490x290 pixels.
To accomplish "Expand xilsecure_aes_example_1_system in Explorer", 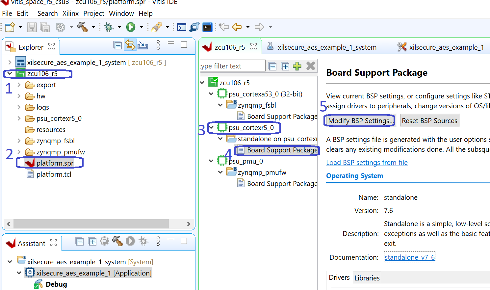I will [x=10, y=62].
